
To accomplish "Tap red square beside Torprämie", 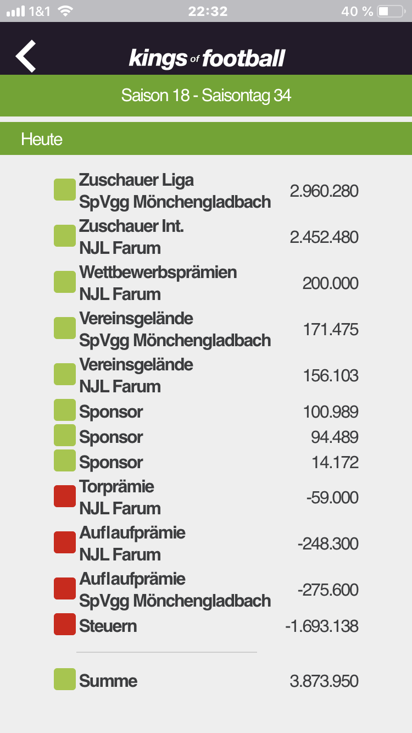I will pos(65,496).
